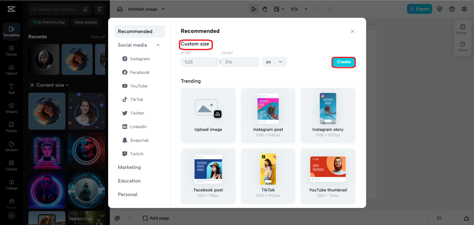
Task: Open the px unit dropdown
Action: (x=274, y=62)
